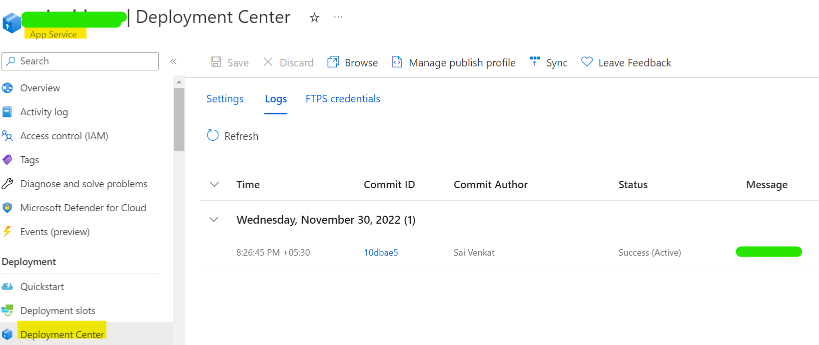Click the Events (preview) lightning icon
This screenshot has height=345, width=819.
click(x=7, y=232)
